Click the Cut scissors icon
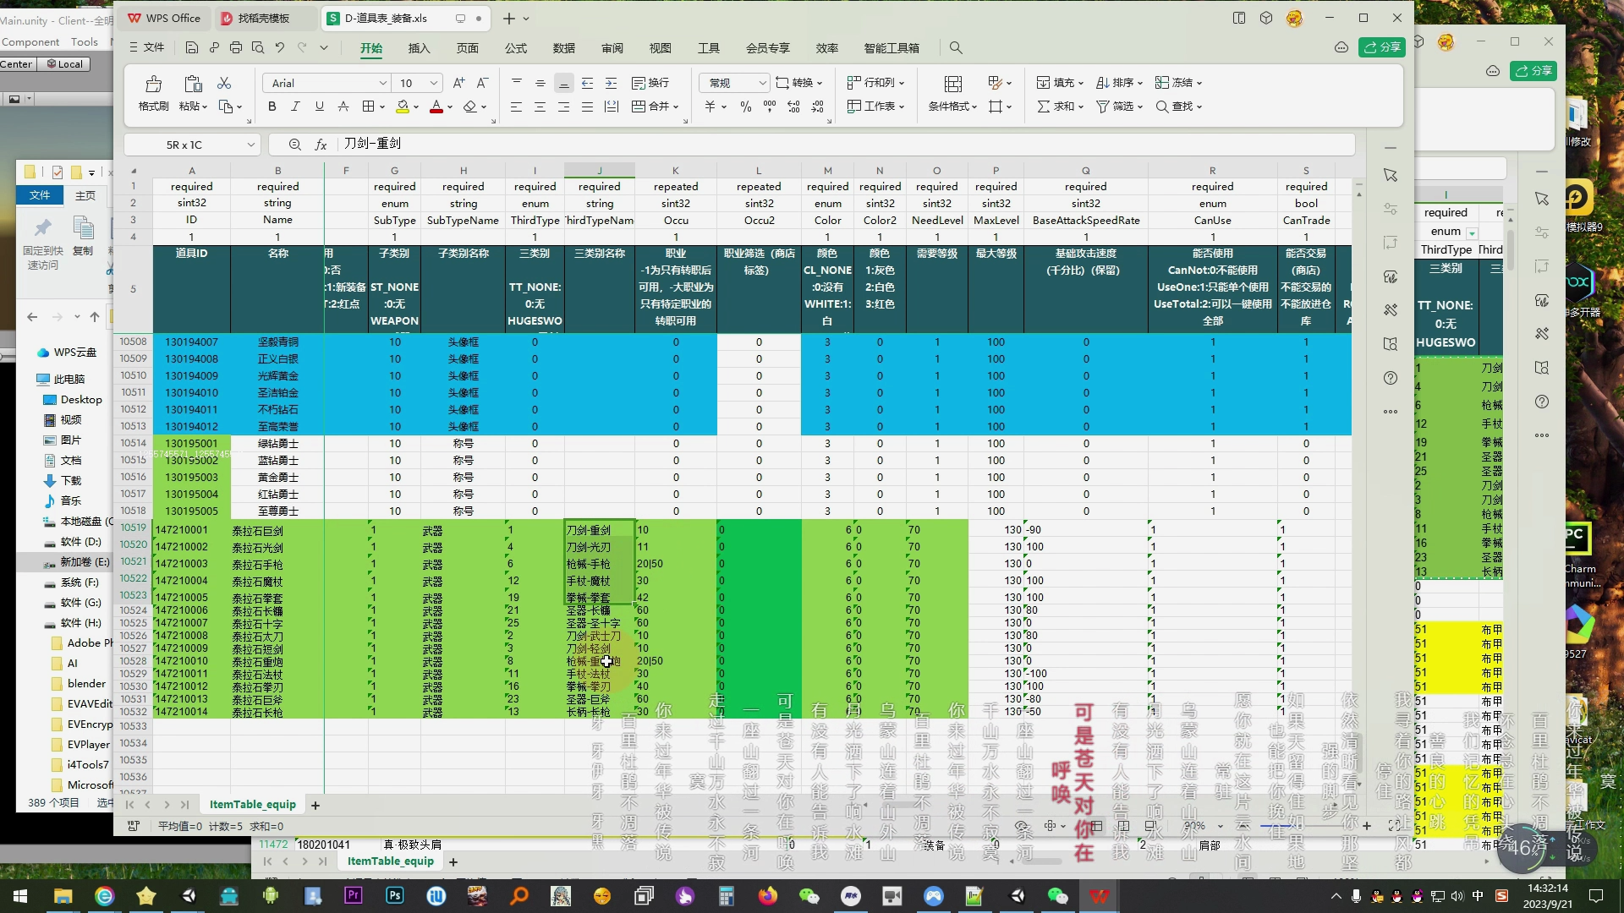The height and width of the screenshot is (913, 1624). 224,83
